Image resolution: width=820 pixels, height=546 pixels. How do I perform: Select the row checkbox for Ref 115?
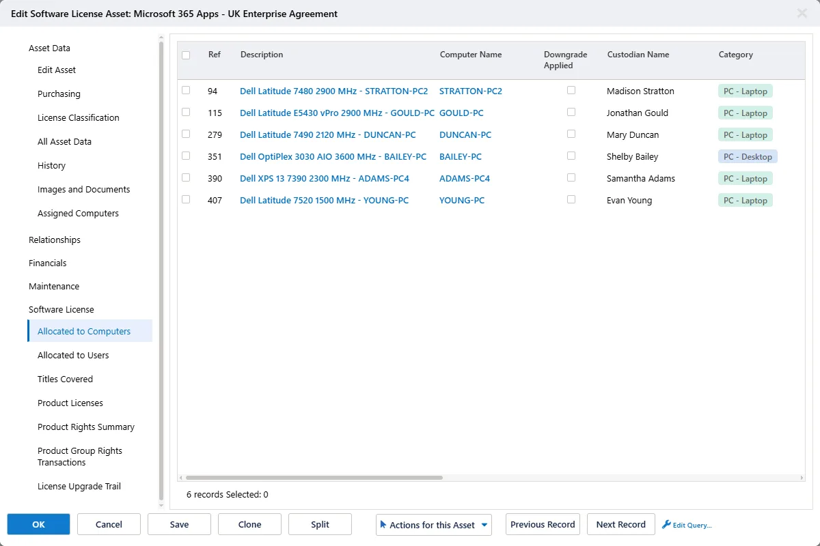tap(186, 112)
